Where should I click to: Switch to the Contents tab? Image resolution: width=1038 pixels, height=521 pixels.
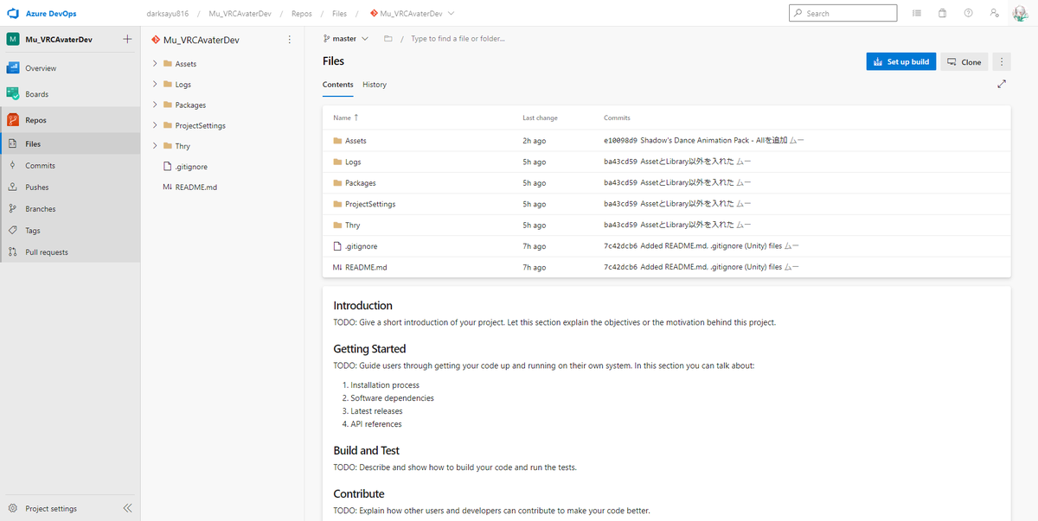tap(338, 85)
